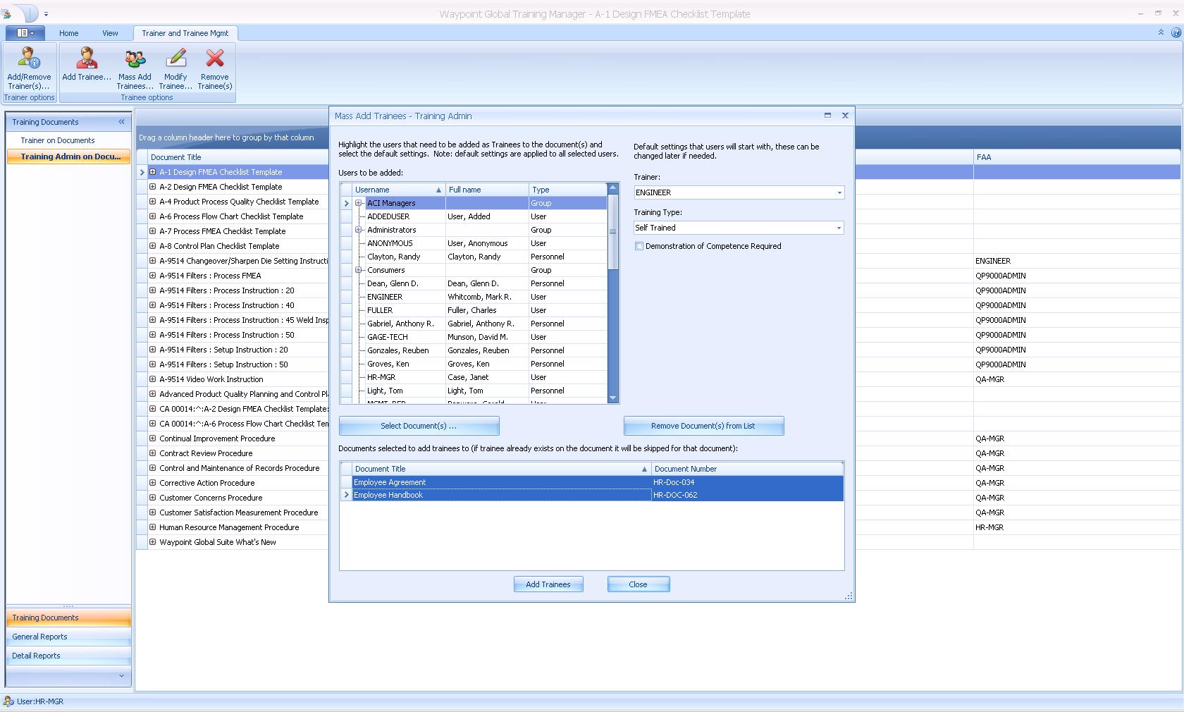Sort users by Username column header
This screenshot has width=1184, height=712.
click(398, 190)
